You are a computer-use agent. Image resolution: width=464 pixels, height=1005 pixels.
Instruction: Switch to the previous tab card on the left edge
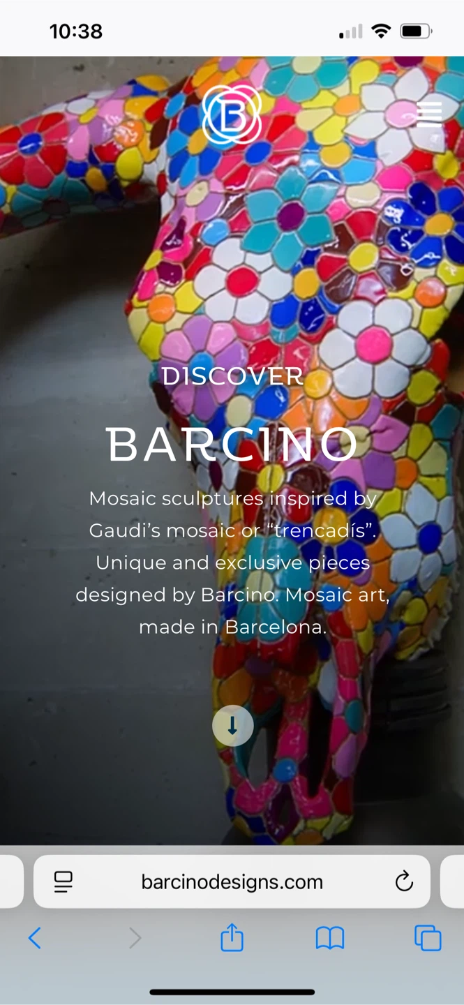pos(11,881)
